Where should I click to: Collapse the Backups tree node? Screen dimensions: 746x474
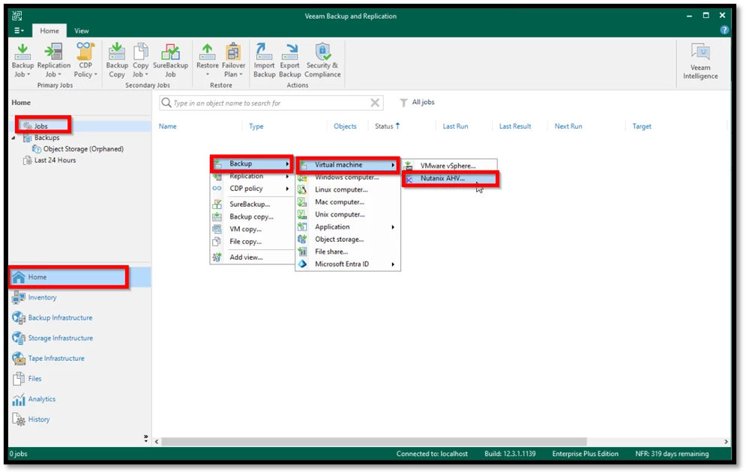(x=13, y=138)
